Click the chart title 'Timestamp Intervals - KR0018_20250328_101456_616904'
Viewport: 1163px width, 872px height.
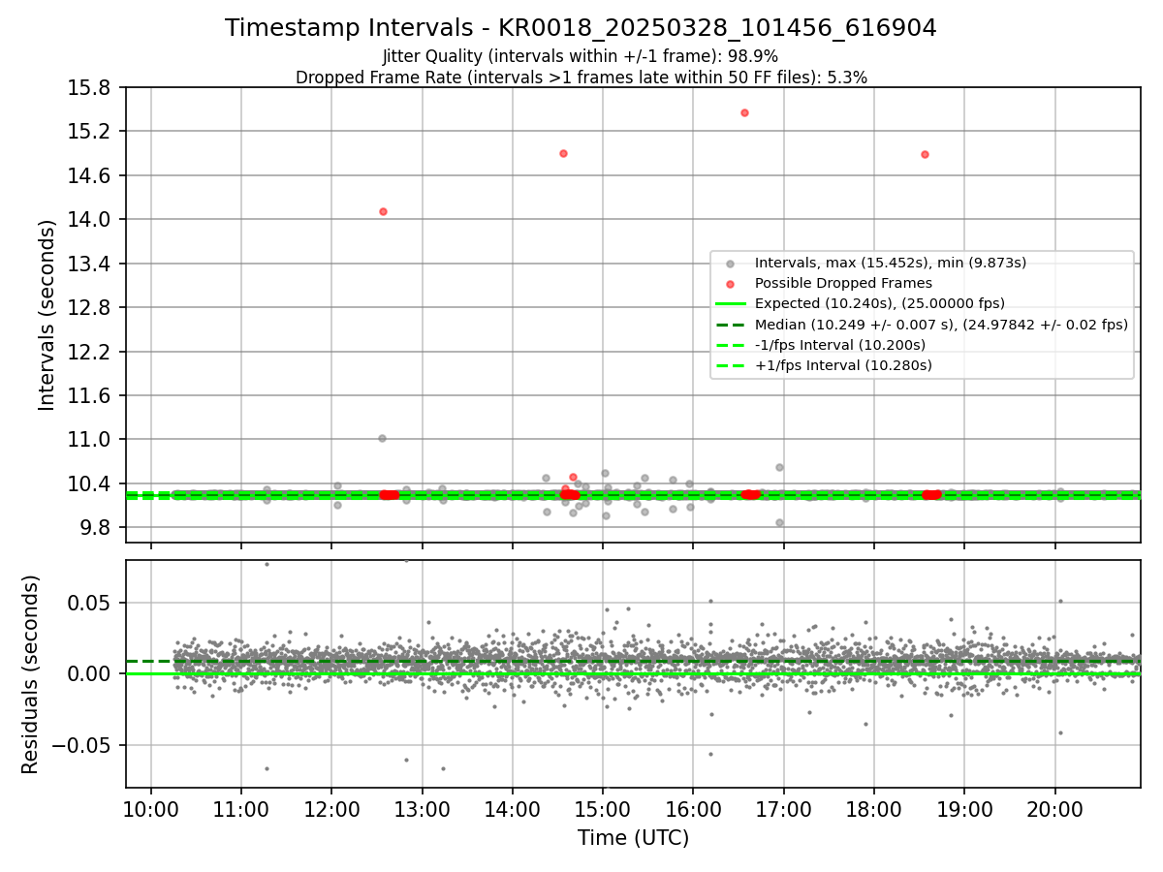tap(581, 28)
